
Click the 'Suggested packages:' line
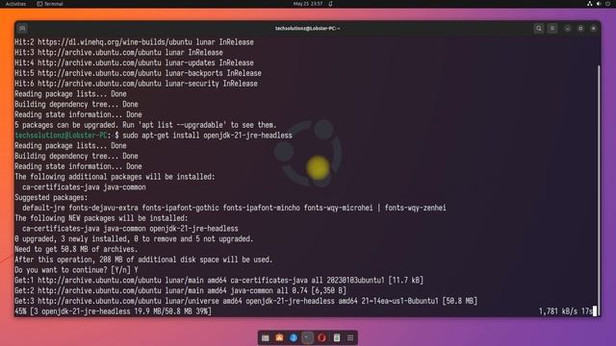tap(51, 197)
